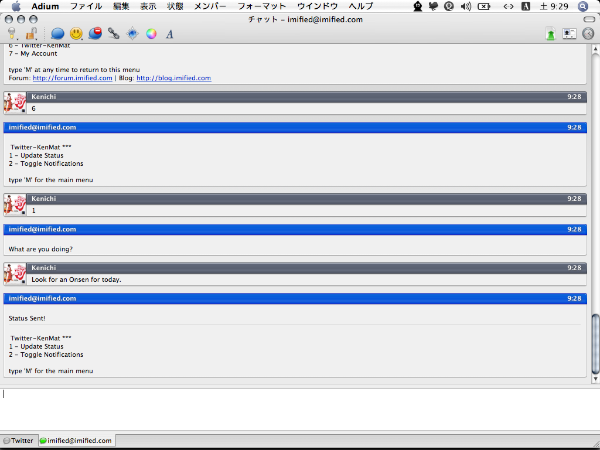
Task: Click the light bulb toolbar icon
Action: [x=13, y=33]
